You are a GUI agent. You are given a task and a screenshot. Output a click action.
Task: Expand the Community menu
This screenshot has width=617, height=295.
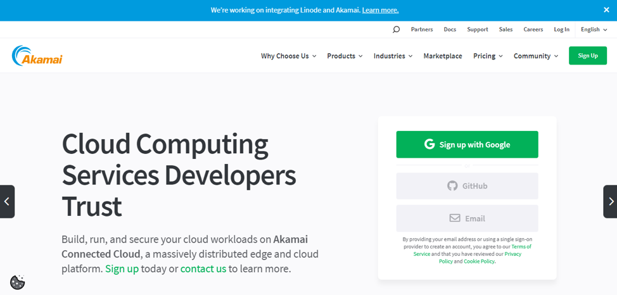point(536,56)
